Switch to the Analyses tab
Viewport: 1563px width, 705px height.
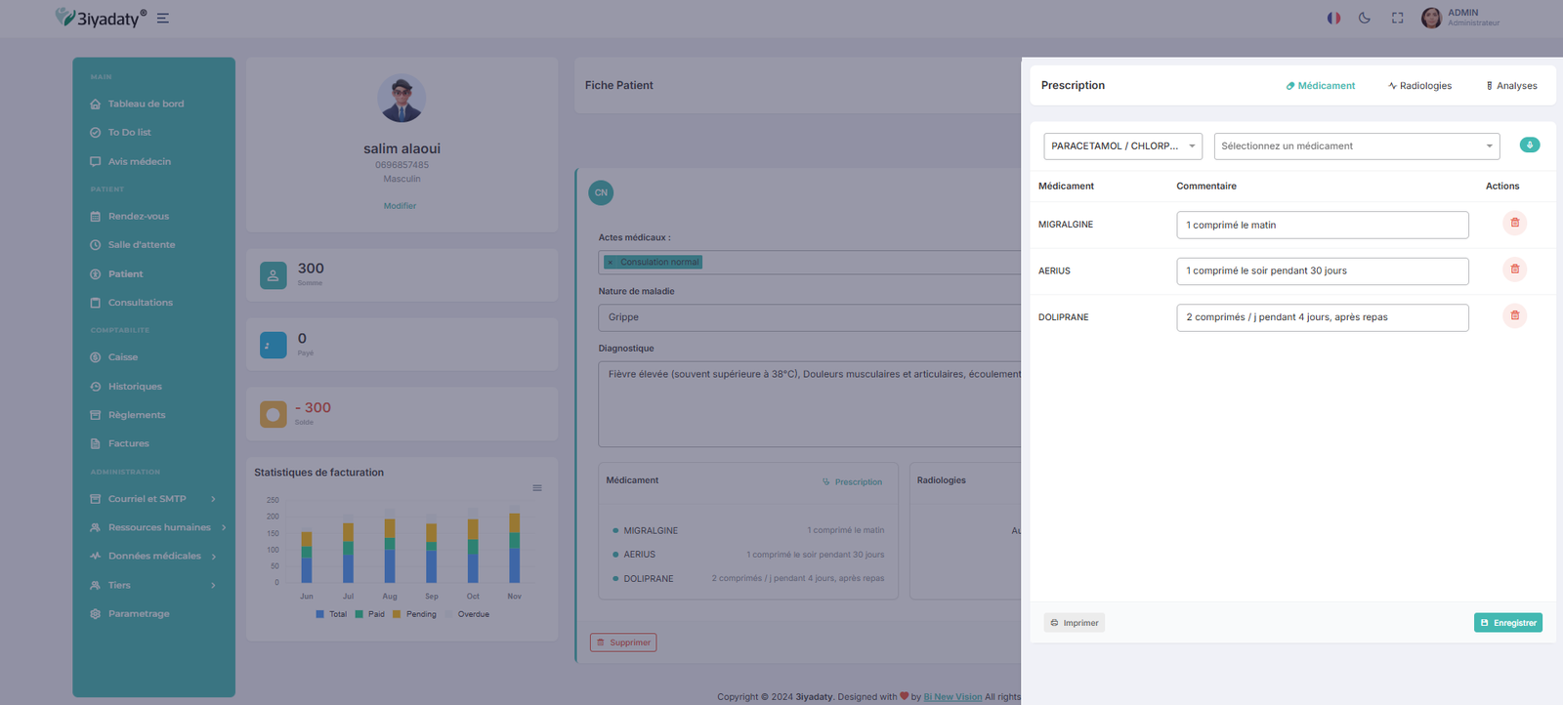pyautogui.click(x=1511, y=86)
